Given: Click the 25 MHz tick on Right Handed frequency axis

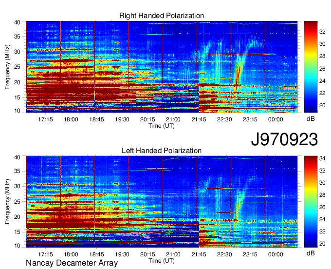Looking at the screenshot, I should click(17, 67).
